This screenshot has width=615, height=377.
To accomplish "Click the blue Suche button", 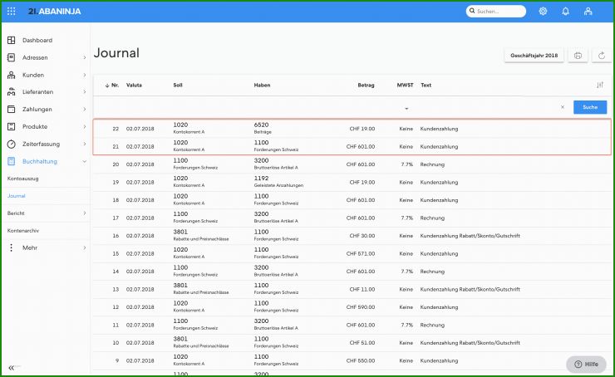I will (590, 107).
